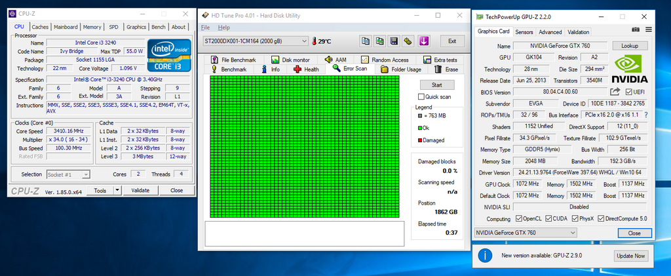671x276 pixels.
Task: Click the blue info icon in GPU-Z update notice
Action: coord(484,256)
